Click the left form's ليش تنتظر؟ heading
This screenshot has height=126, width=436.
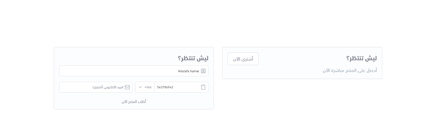click(x=193, y=58)
